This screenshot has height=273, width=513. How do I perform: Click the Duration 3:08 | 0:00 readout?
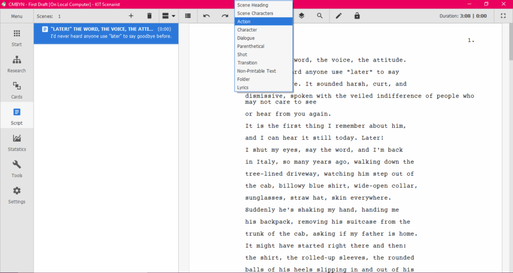(x=463, y=16)
